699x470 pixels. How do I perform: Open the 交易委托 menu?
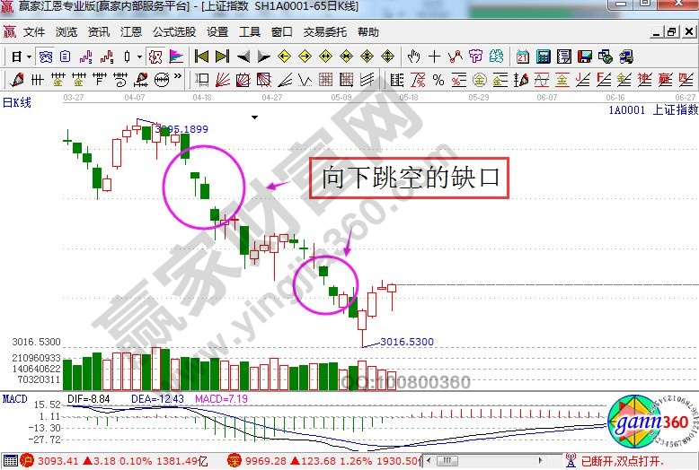coord(327,32)
